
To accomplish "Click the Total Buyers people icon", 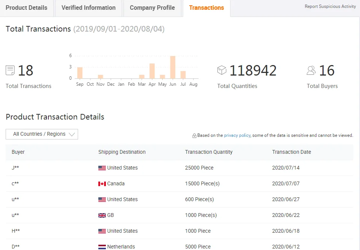I will point(311,70).
